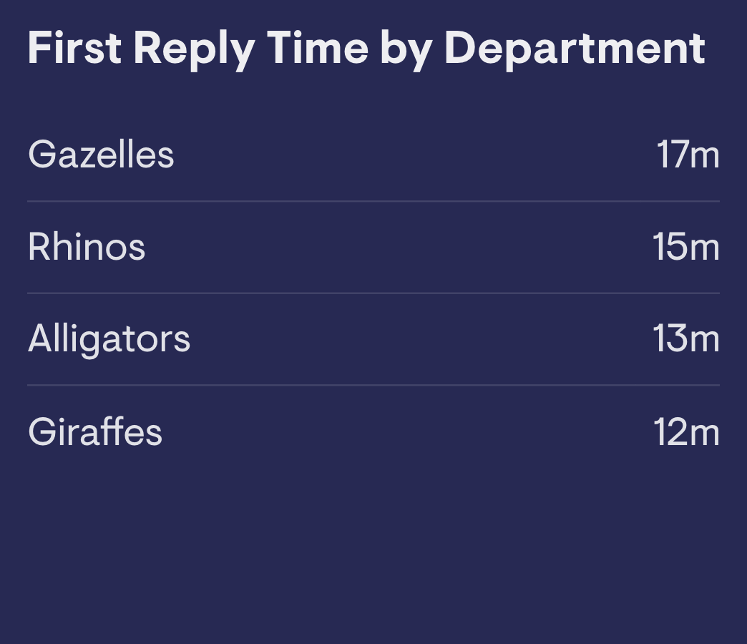The image size is (747, 644).
Task: Click the blank space between Giraffes and 12m
Action: (409, 431)
